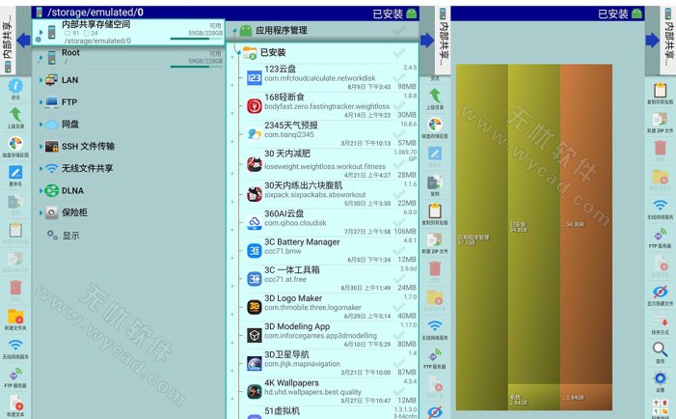Click the 重命名 rename pencil icon
This screenshot has width=676, height=419.
tap(15, 173)
